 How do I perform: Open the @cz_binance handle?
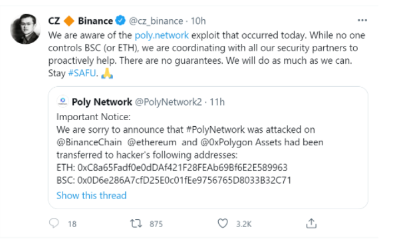156,21
